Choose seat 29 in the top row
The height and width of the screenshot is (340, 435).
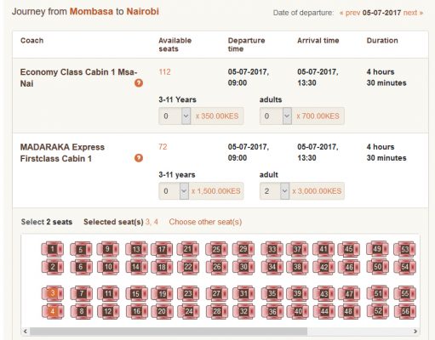(x=243, y=249)
